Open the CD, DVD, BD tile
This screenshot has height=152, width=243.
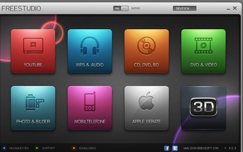point(147,51)
